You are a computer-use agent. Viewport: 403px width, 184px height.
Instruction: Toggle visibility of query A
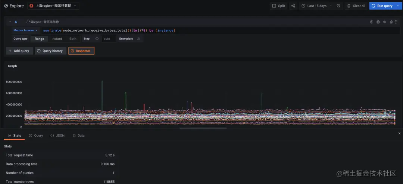pos(385,22)
